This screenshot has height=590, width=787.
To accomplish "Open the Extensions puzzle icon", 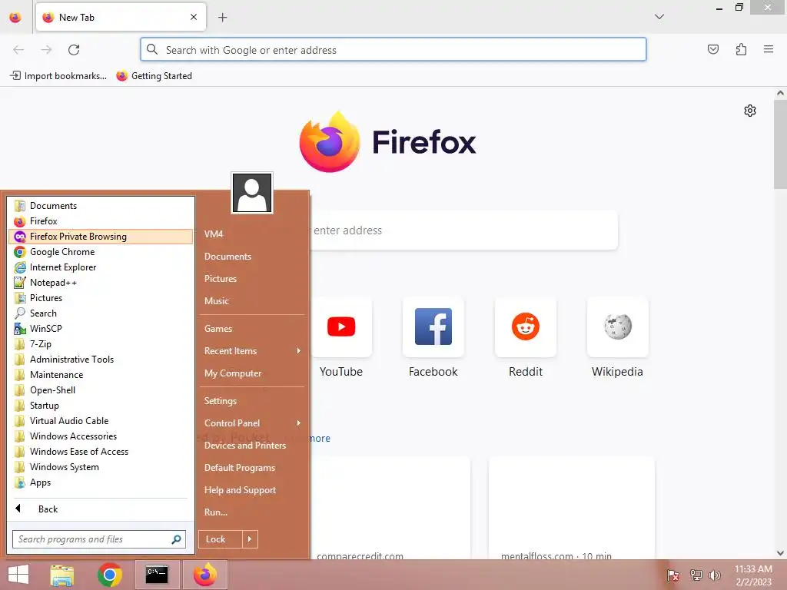I will point(742,49).
